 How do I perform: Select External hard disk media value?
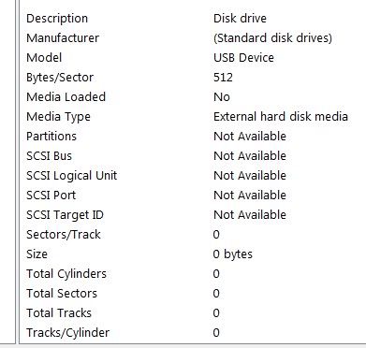pos(281,117)
